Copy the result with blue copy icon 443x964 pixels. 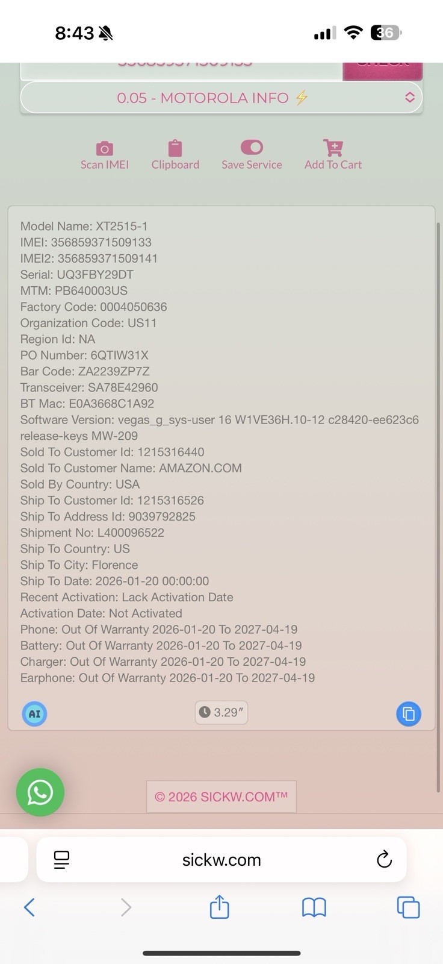[409, 714]
